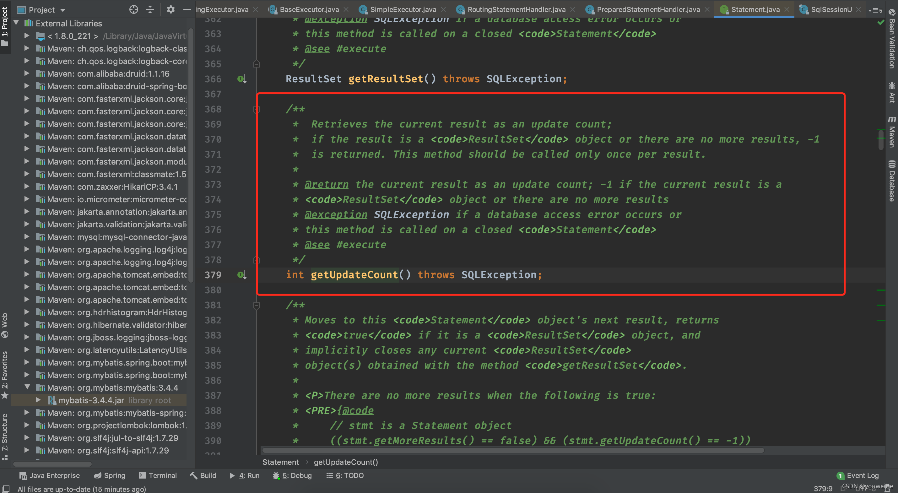
Task: Click the locate current file crosshair icon
Action: click(133, 9)
